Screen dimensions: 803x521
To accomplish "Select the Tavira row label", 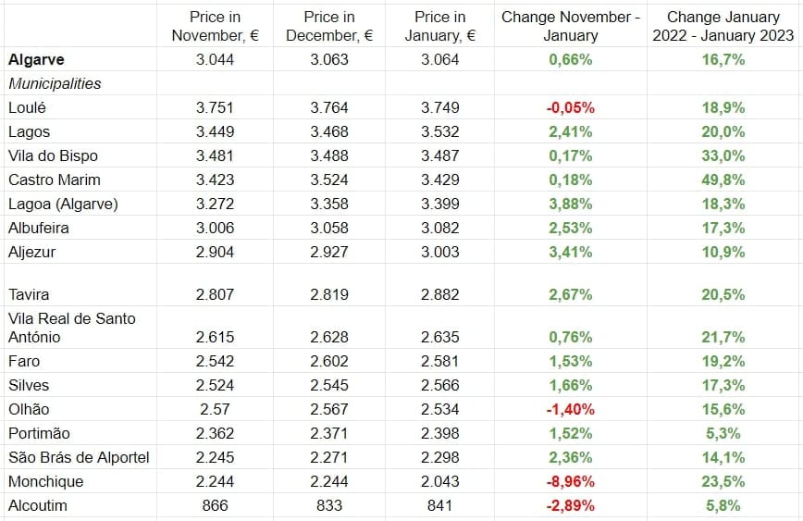I will click(29, 294).
